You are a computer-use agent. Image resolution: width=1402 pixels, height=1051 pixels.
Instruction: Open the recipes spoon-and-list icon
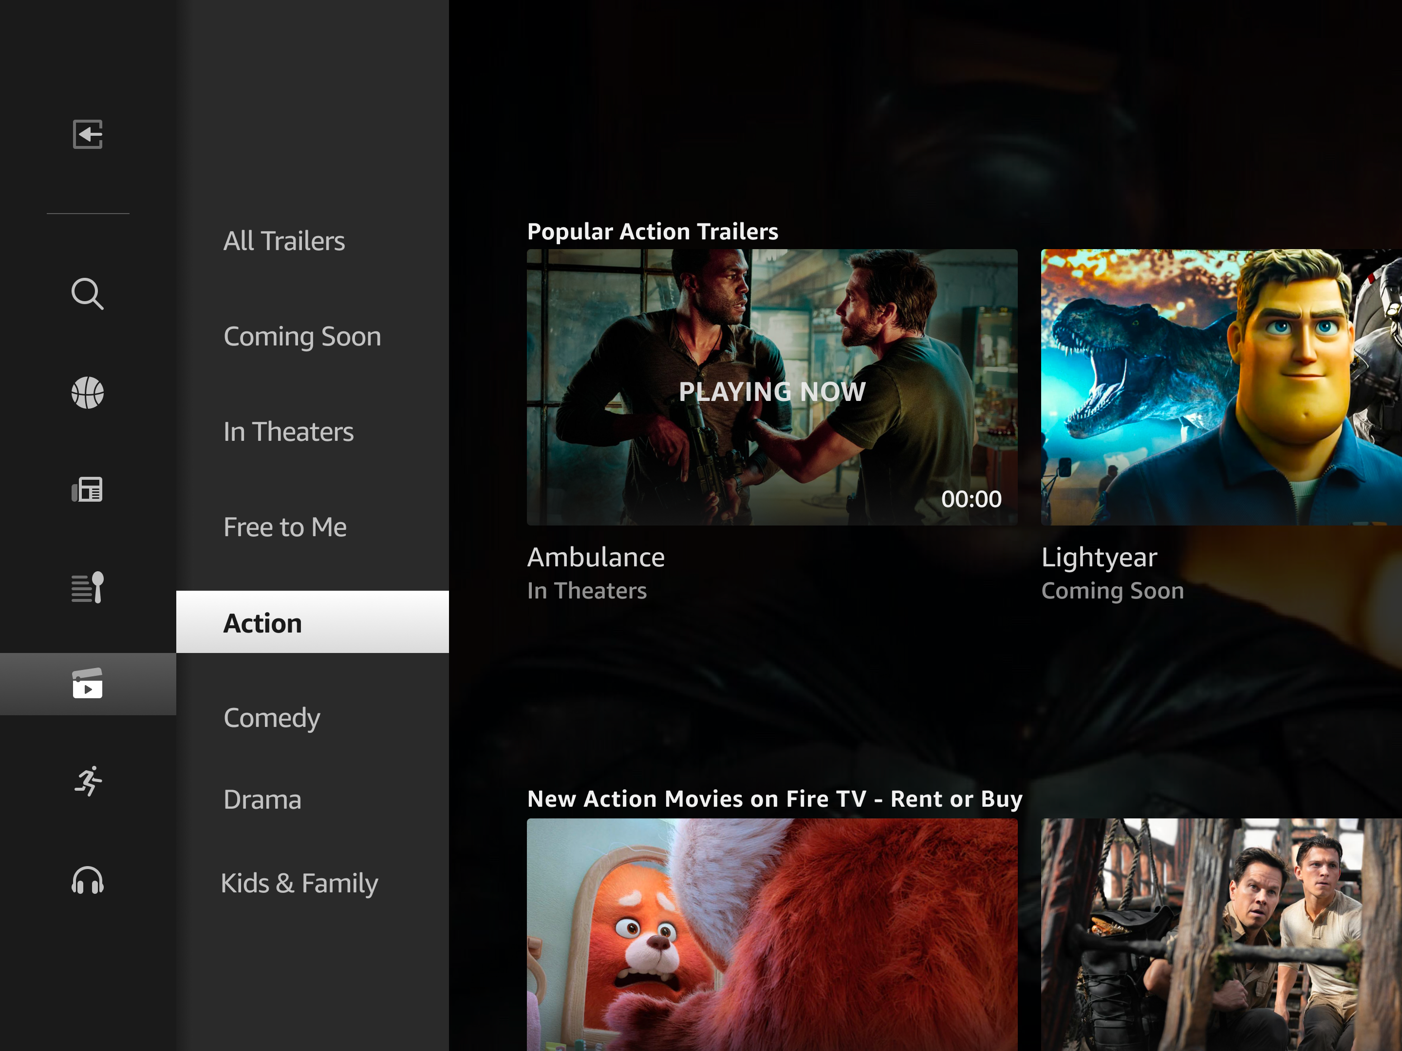[88, 588]
